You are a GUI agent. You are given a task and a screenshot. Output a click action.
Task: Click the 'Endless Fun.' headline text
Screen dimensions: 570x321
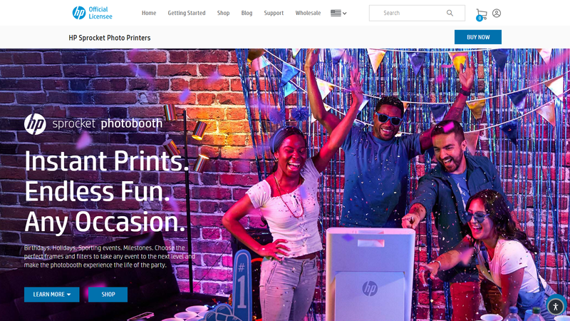tap(98, 191)
